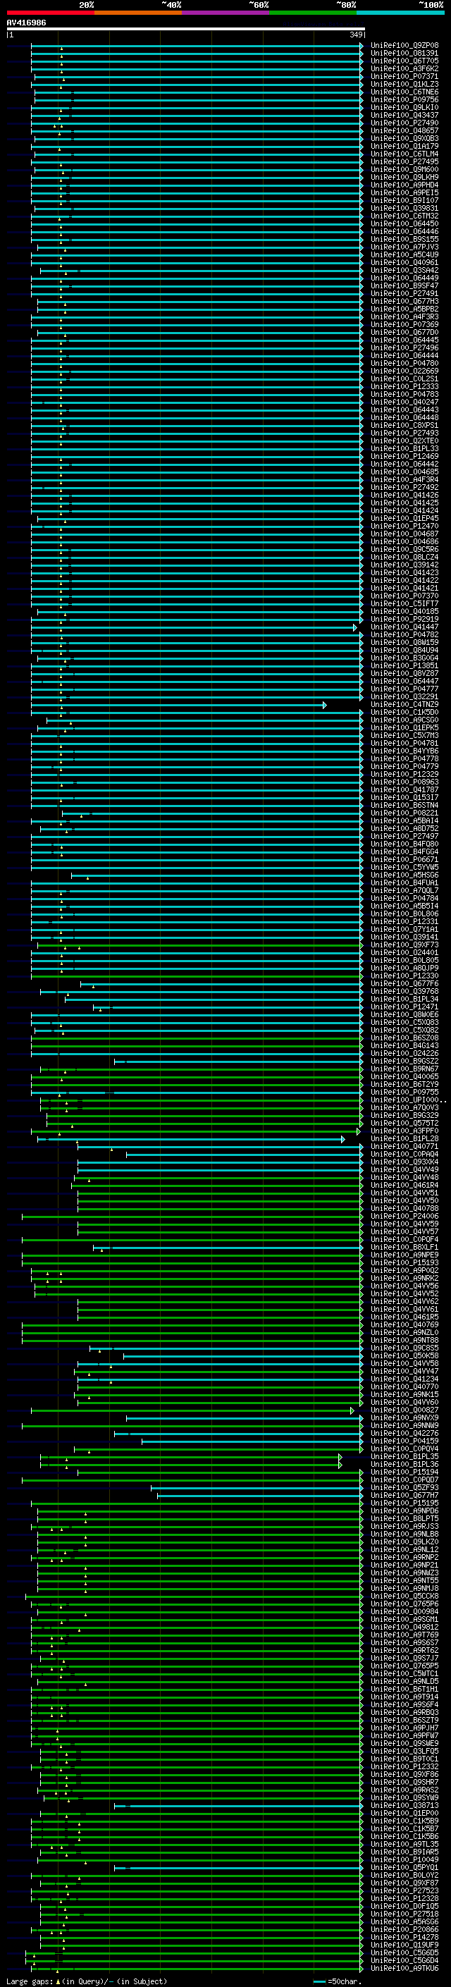Viewport: 451px width, 1987px height.
Task: Select UniRef100_Q5PYQ1 label
Action: point(404,1867)
